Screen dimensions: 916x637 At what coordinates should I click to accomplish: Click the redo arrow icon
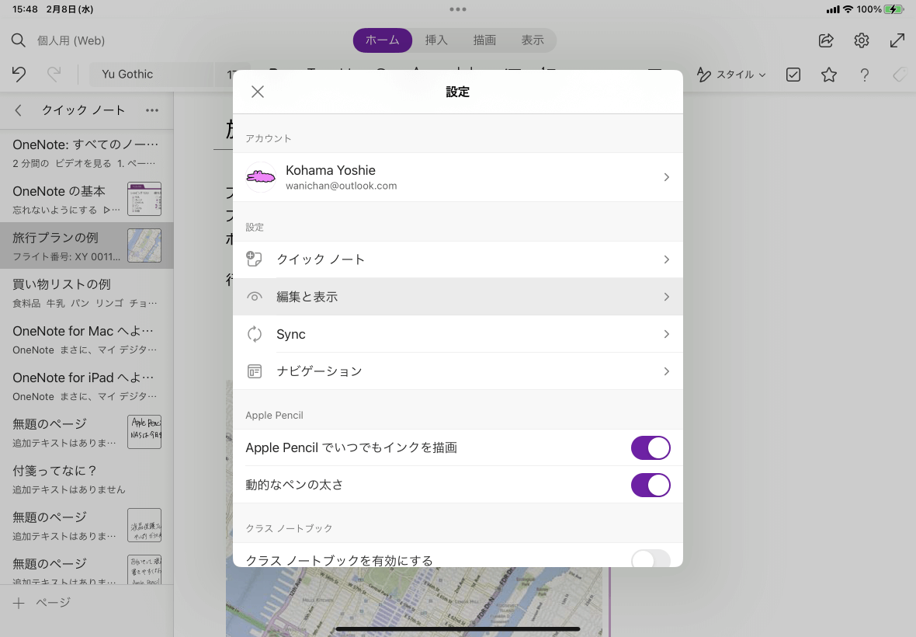click(x=54, y=75)
